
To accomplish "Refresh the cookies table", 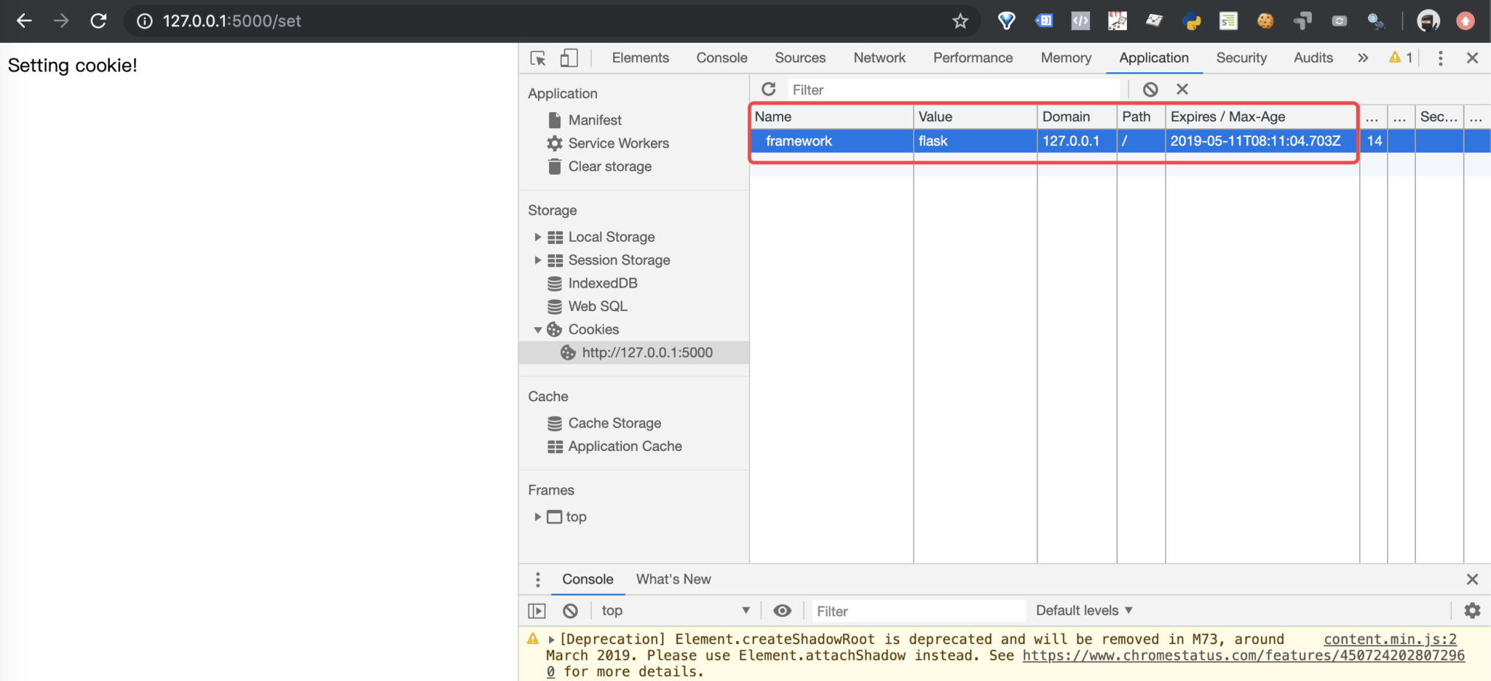I will click(x=769, y=89).
